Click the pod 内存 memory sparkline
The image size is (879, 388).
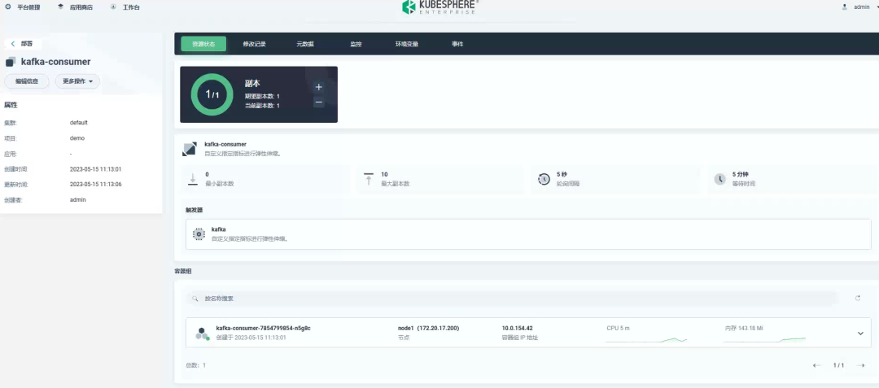coord(764,340)
